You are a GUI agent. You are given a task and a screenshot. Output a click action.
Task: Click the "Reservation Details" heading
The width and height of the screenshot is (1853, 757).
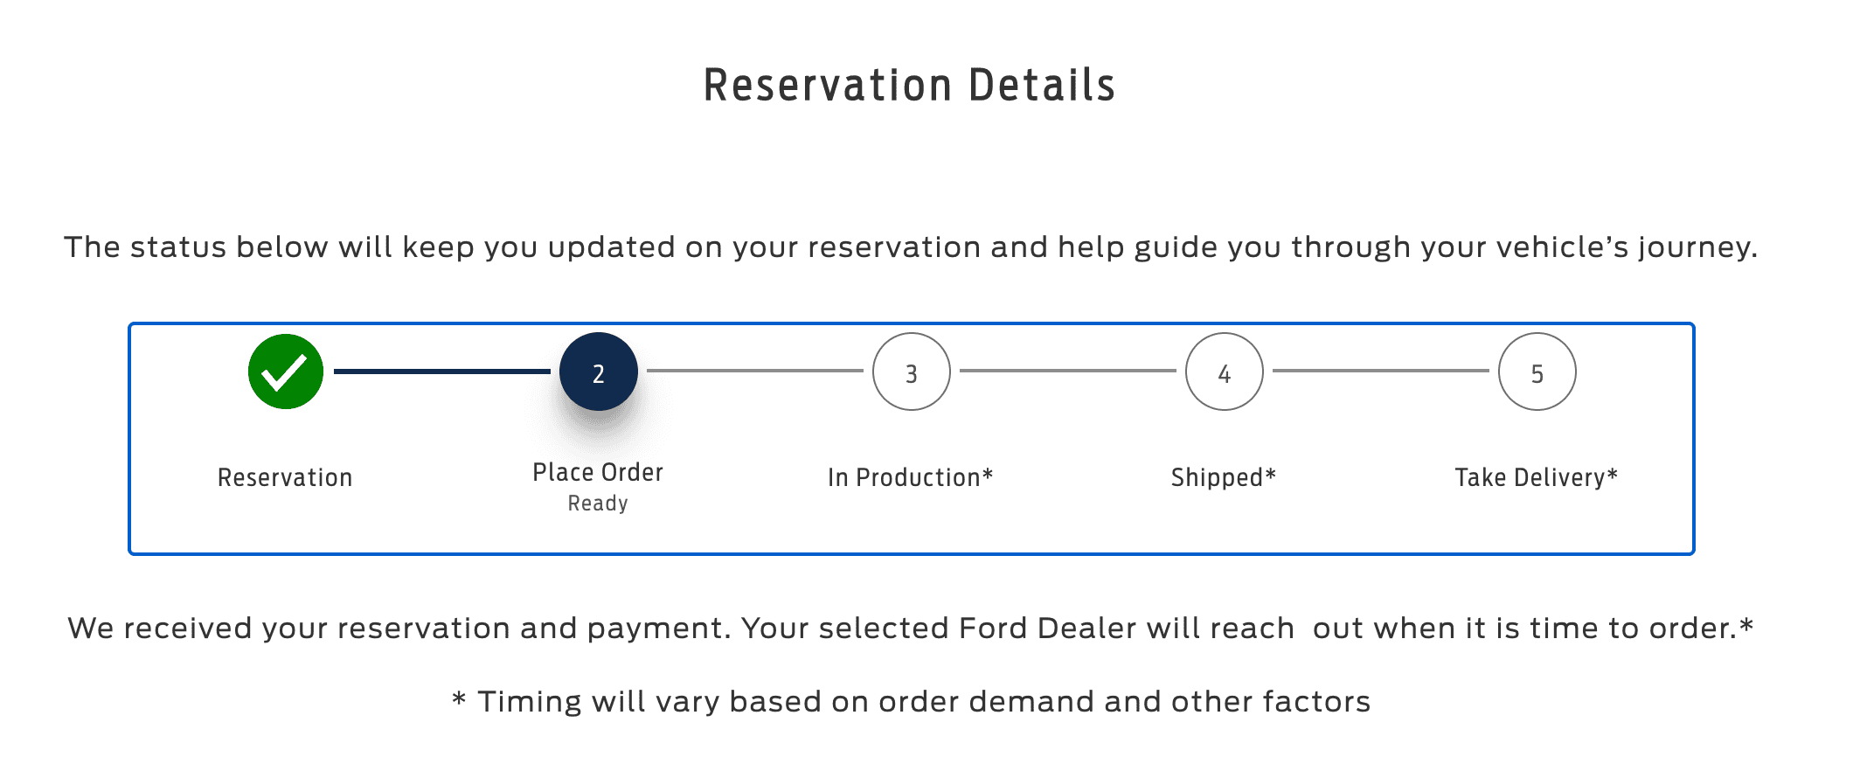pos(910,86)
